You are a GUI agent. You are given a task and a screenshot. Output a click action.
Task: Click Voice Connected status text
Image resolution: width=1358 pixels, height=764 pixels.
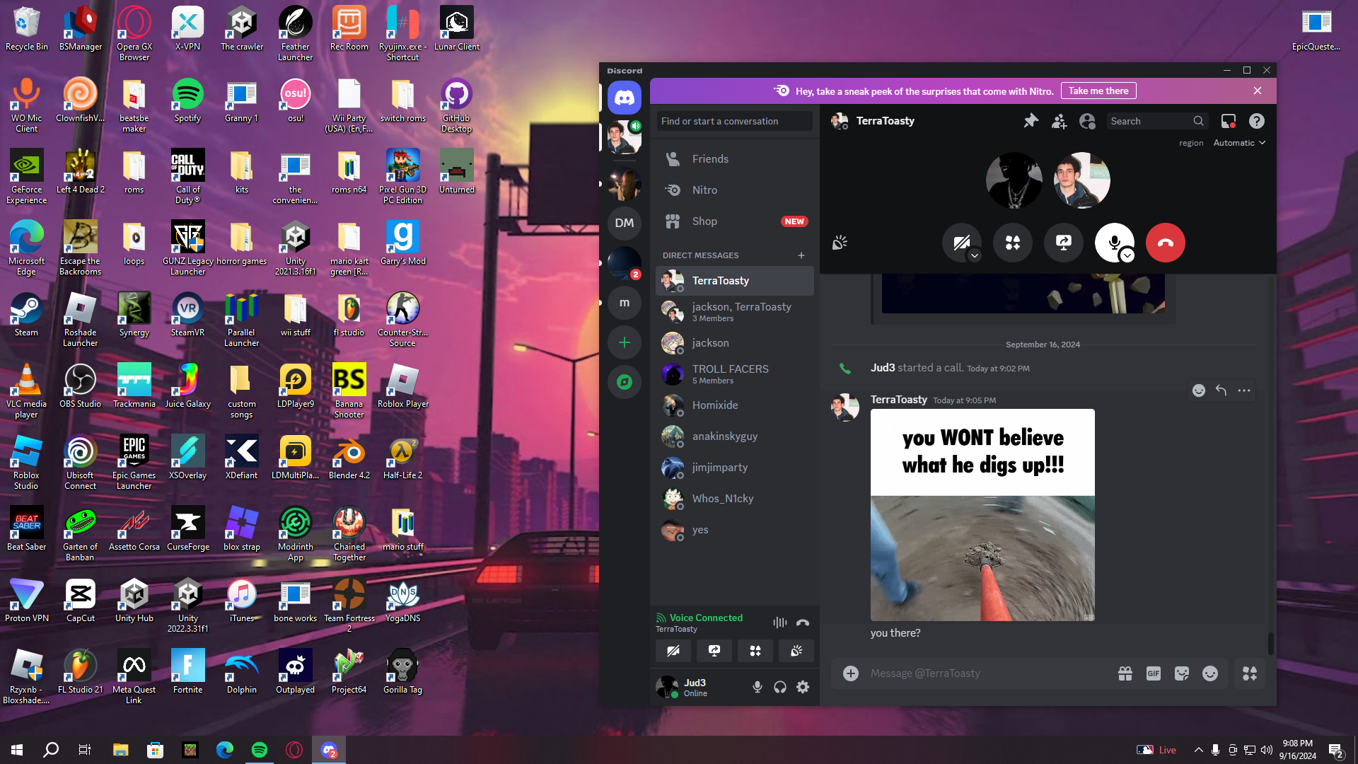[706, 618]
